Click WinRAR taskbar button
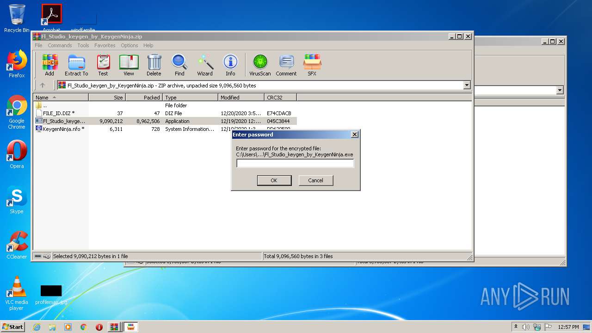 (114, 327)
